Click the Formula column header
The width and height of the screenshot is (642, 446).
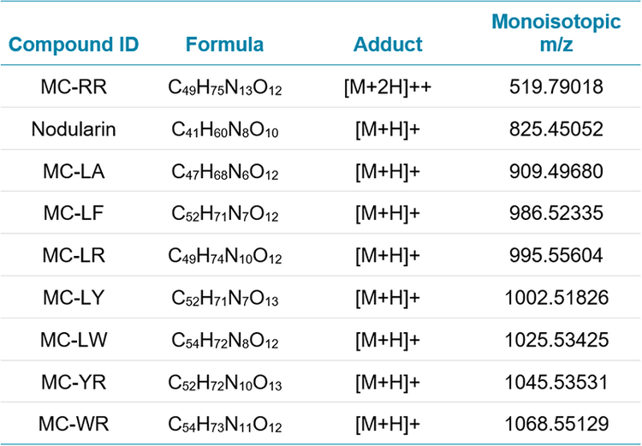coord(224,45)
